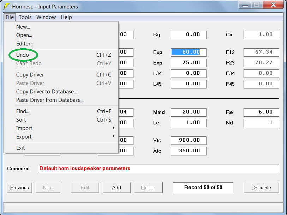The width and height of the screenshot is (287, 215).
Task: Click the Exp label beside 60.00
Action: point(157,53)
